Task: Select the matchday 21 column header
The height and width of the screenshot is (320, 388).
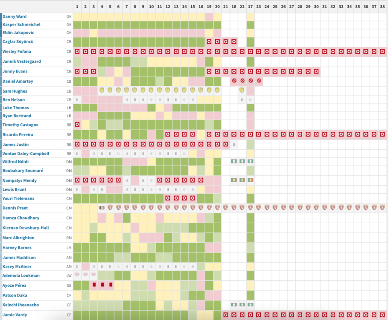Action: coord(225,7)
